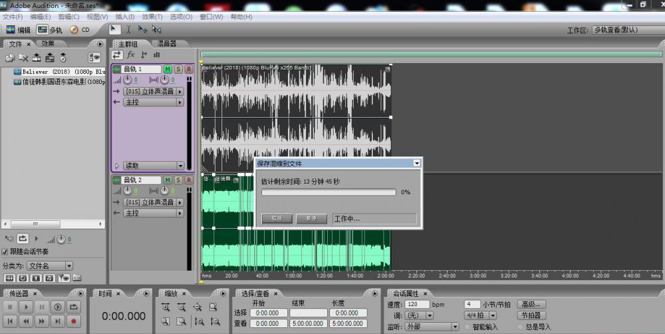
Task: Open the 4/4拍 time signature dropdown
Action: 481,316
